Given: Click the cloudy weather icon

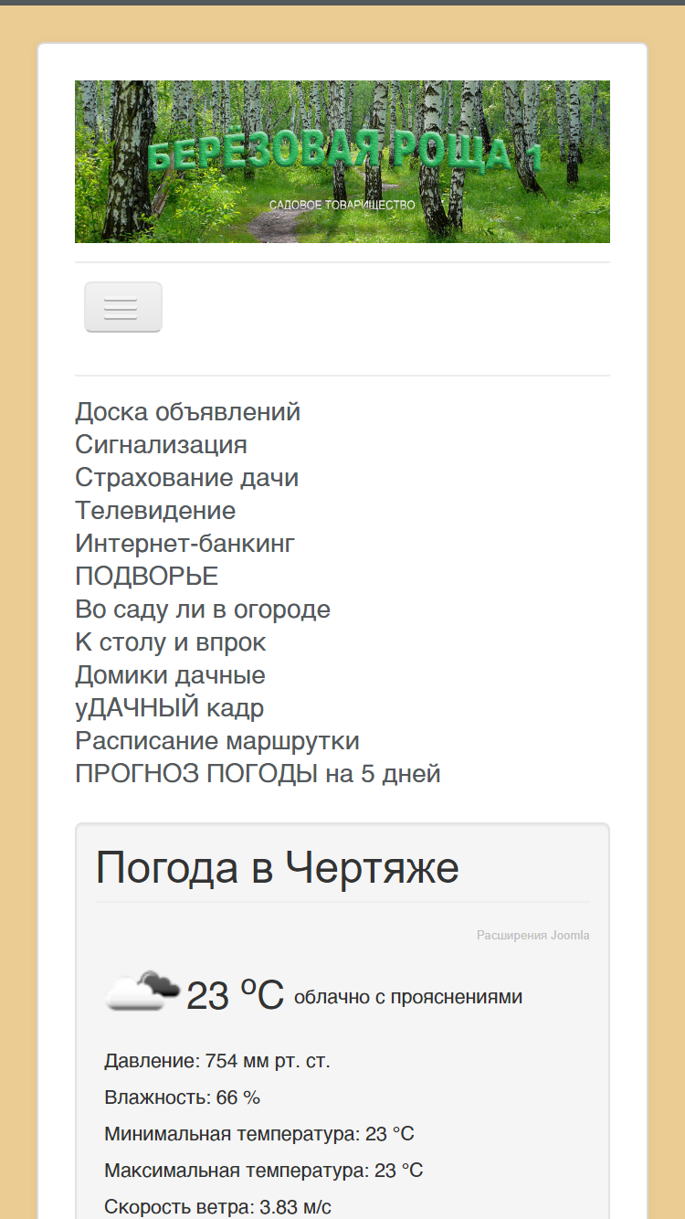Looking at the screenshot, I should point(142,991).
